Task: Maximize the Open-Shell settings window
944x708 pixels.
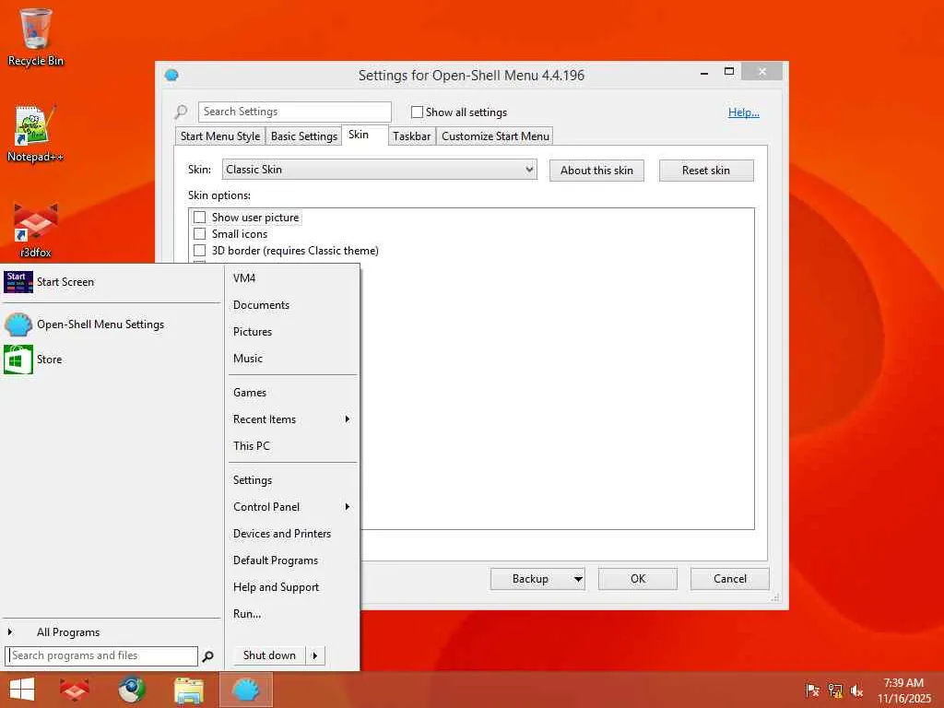Action: click(x=729, y=72)
